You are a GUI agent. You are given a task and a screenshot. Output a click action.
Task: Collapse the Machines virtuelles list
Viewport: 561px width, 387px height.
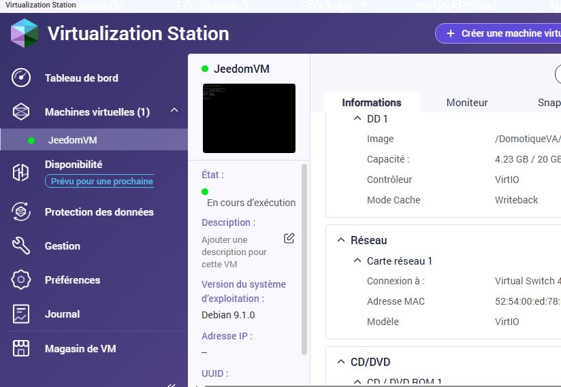(x=174, y=110)
